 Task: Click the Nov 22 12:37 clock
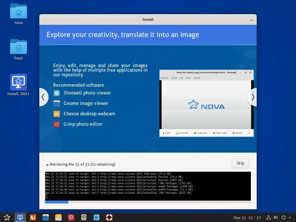(247, 218)
